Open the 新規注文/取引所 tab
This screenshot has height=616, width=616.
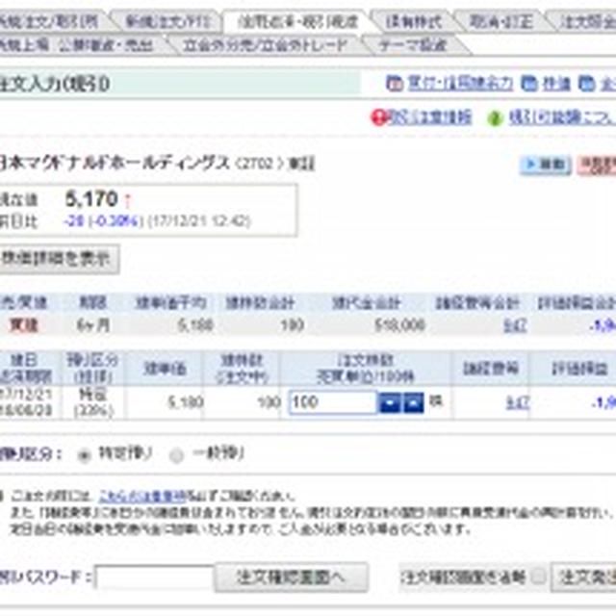coord(49,21)
